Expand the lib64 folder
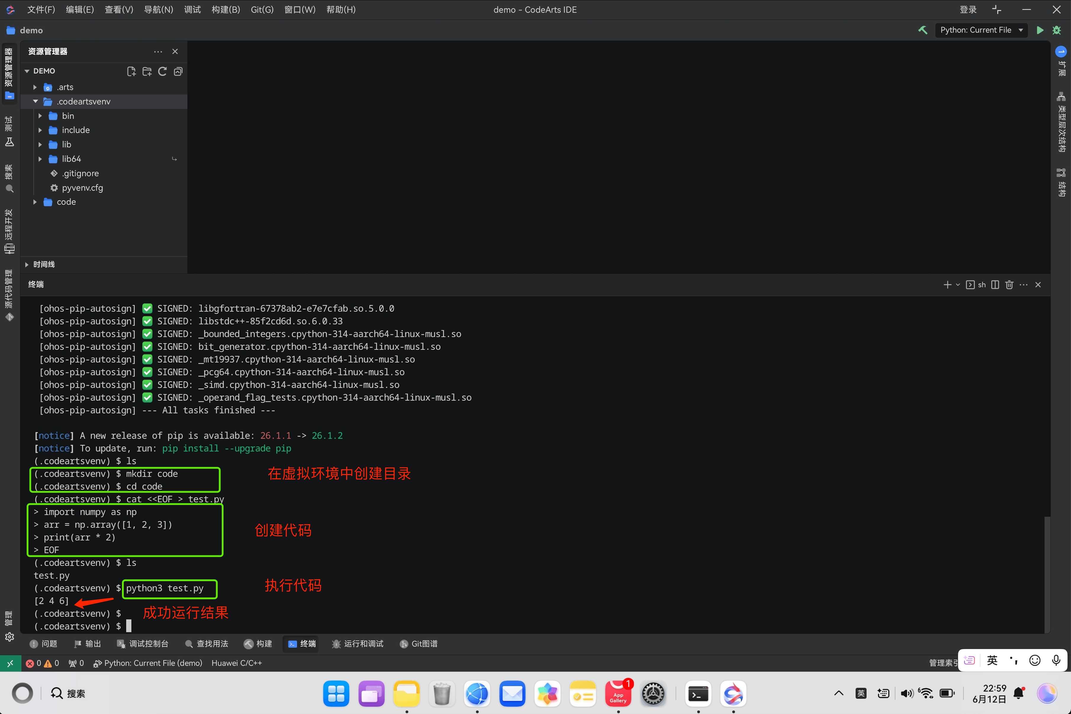 point(40,159)
